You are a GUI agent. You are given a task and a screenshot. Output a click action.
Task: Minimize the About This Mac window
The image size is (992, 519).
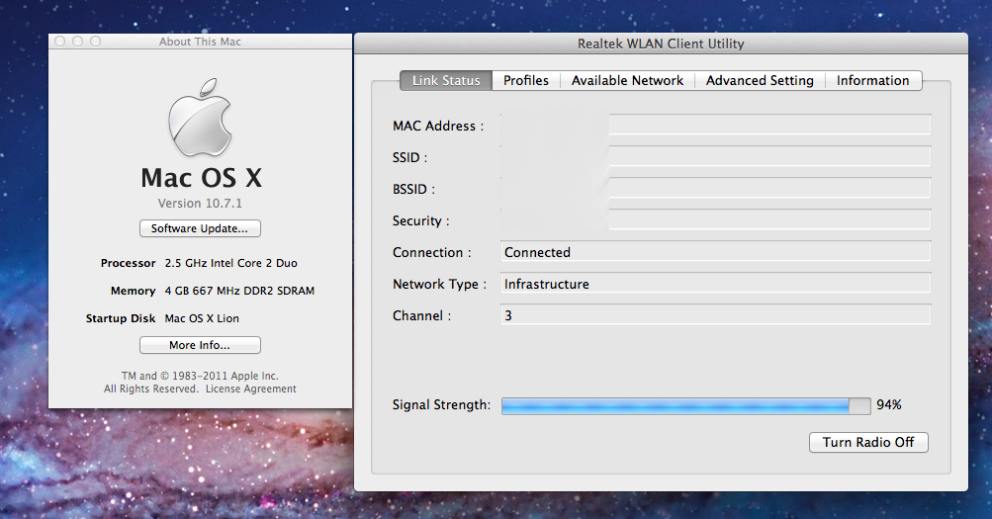(x=77, y=42)
